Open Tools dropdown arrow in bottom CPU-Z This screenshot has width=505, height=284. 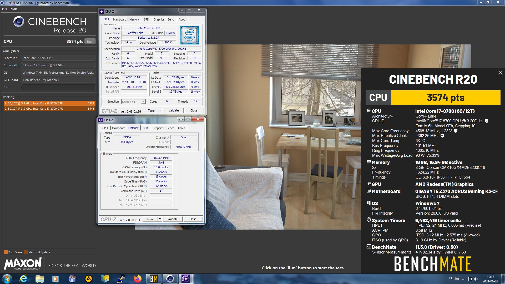click(160, 219)
